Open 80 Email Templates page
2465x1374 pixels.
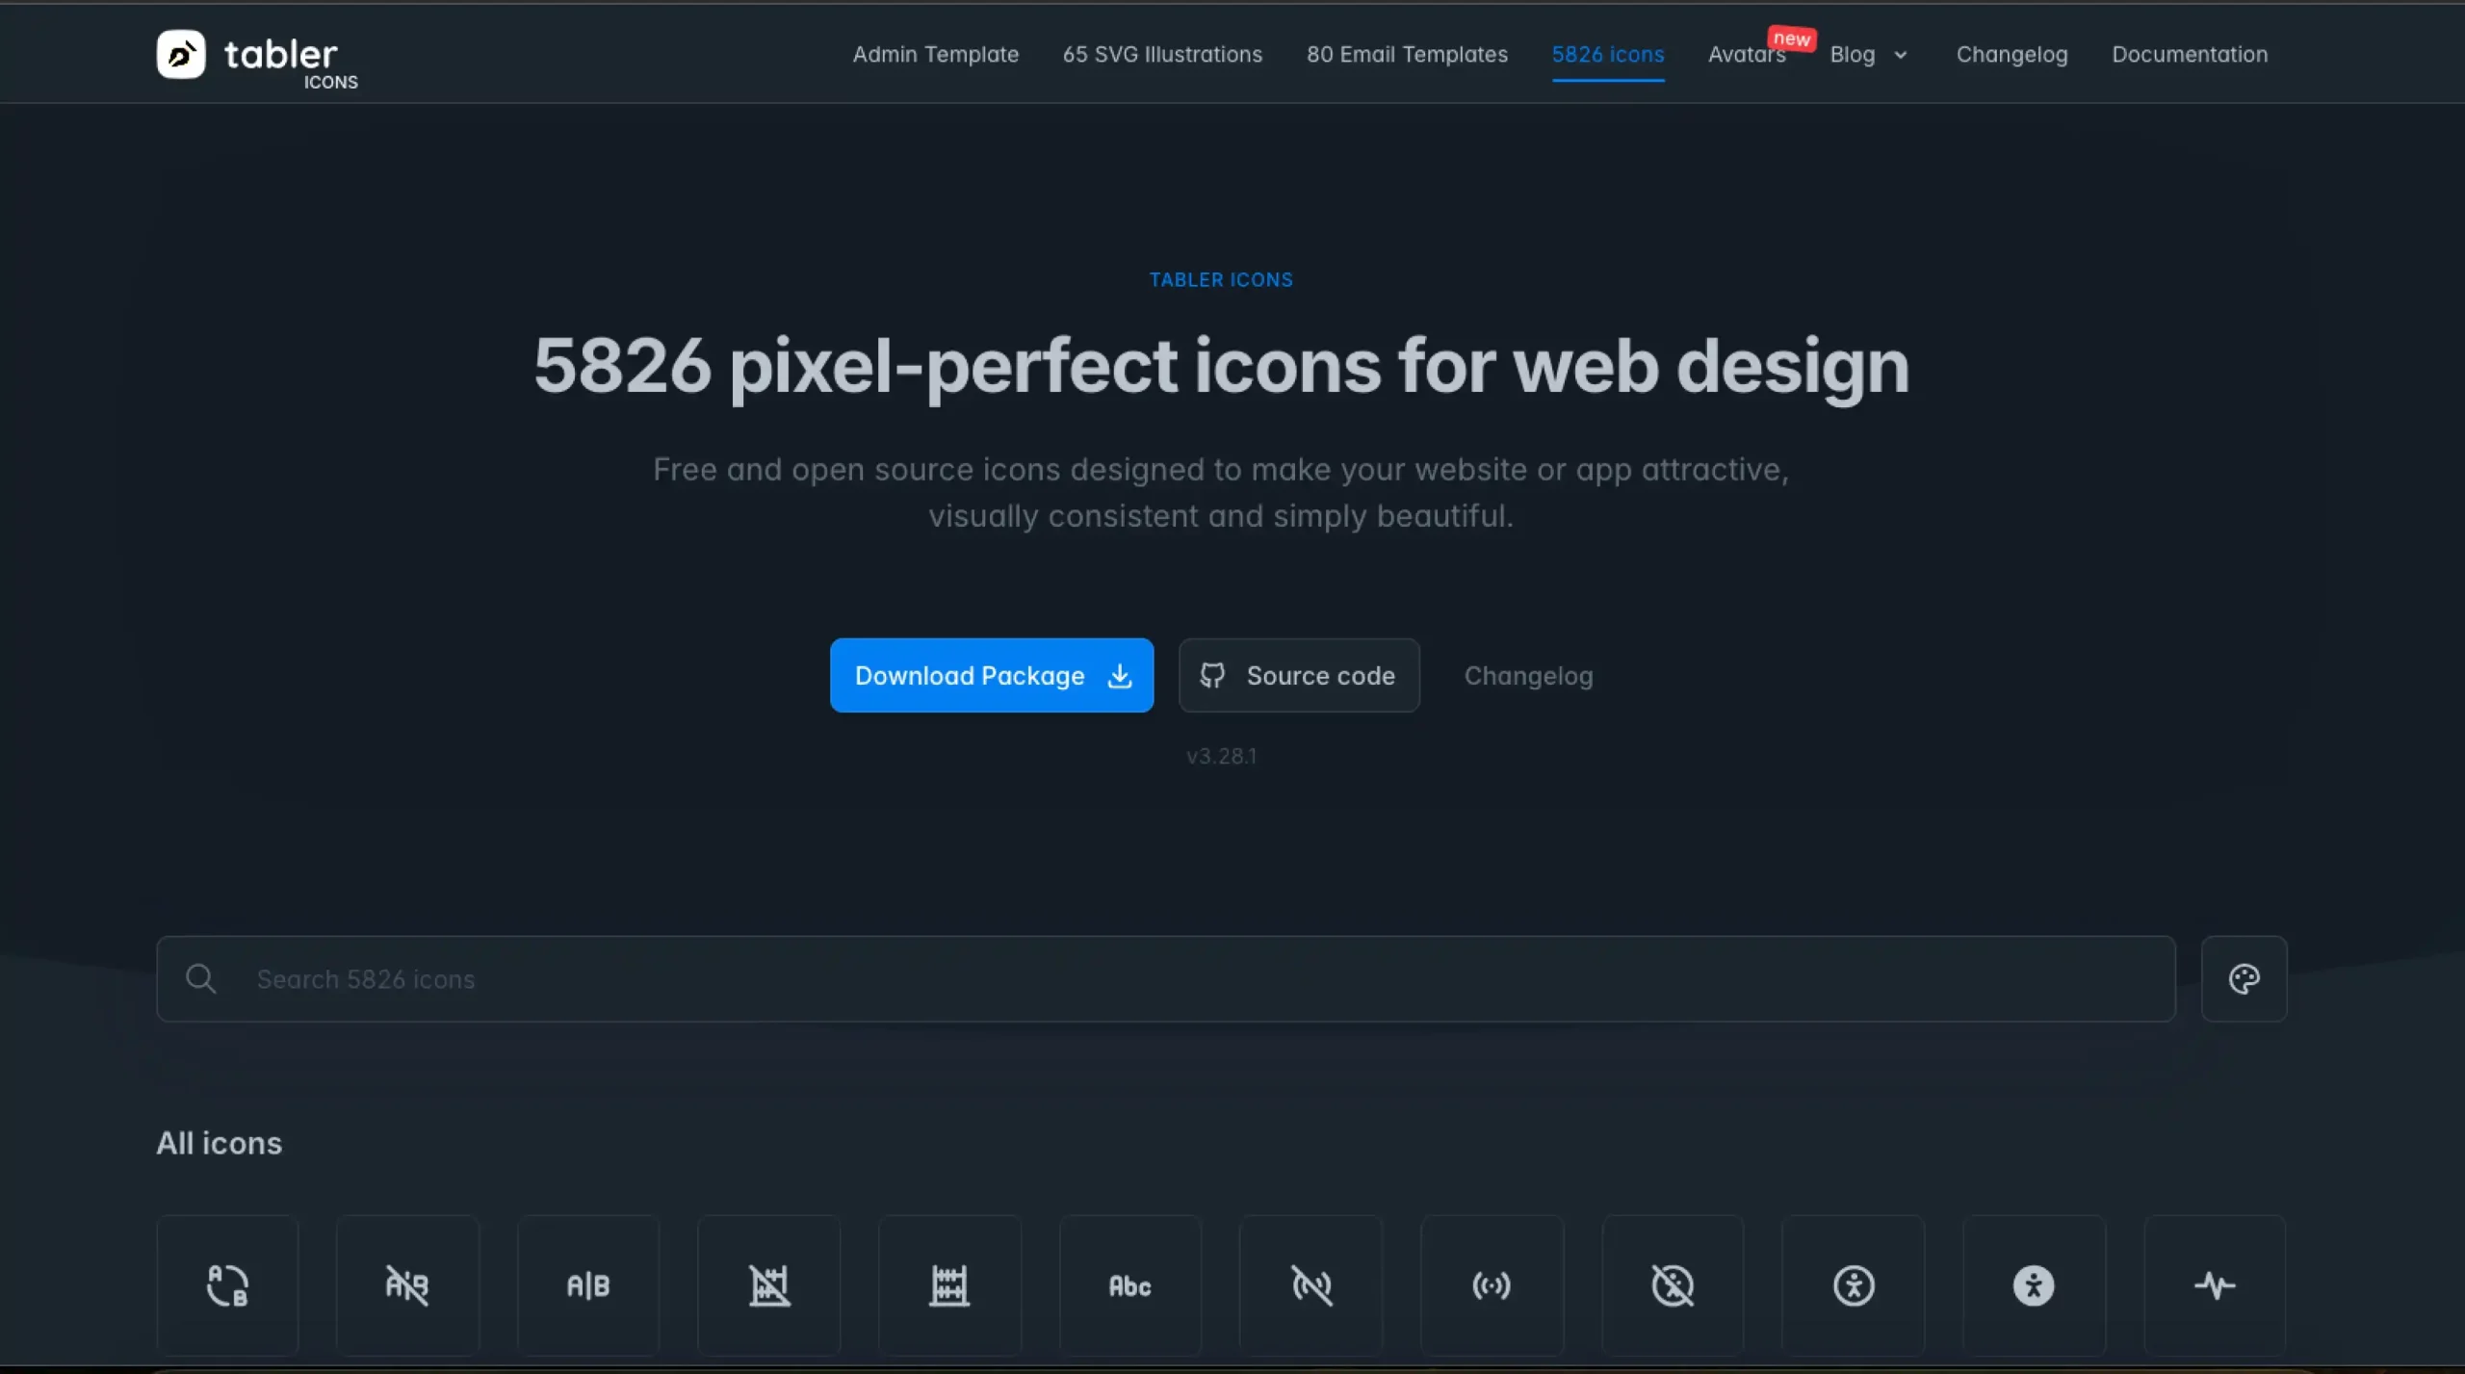pyautogui.click(x=1407, y=55)
